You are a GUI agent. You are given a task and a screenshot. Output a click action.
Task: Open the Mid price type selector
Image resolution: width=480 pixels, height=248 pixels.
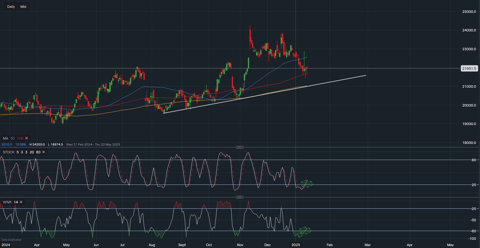tap(23, 7)
